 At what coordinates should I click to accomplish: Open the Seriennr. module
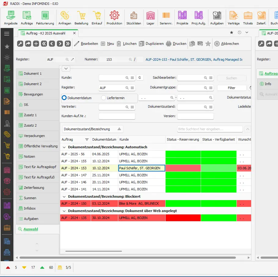click(166, 18)
